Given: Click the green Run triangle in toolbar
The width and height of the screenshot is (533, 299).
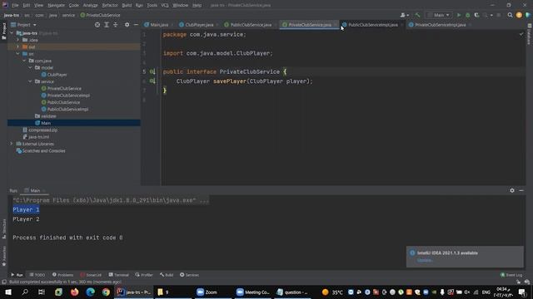Looking at the screenshot, I should 459,15.
